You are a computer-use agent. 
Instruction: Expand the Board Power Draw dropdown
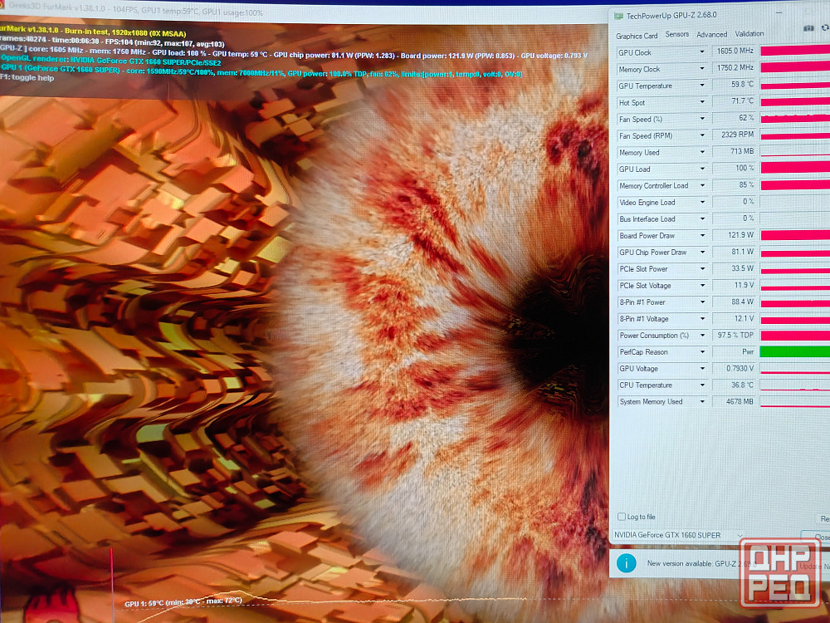(702, 236)
